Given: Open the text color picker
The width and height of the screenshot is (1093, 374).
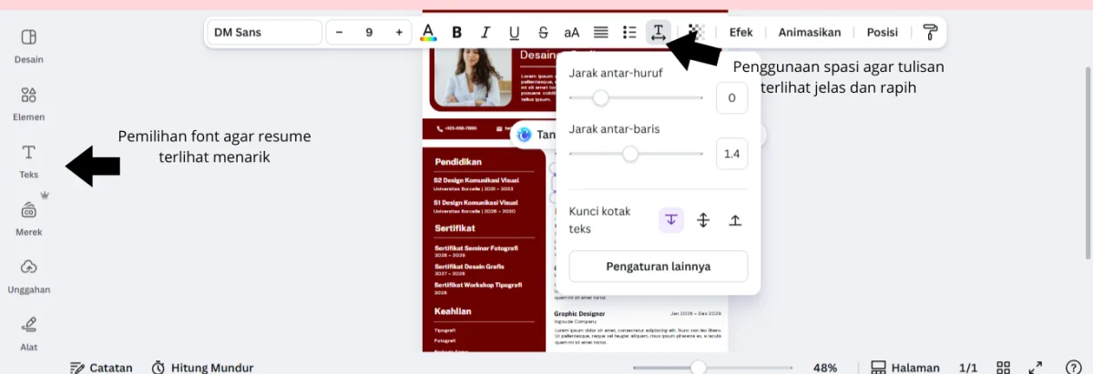Looking at the screenshot, I should (x=428, y=33).
